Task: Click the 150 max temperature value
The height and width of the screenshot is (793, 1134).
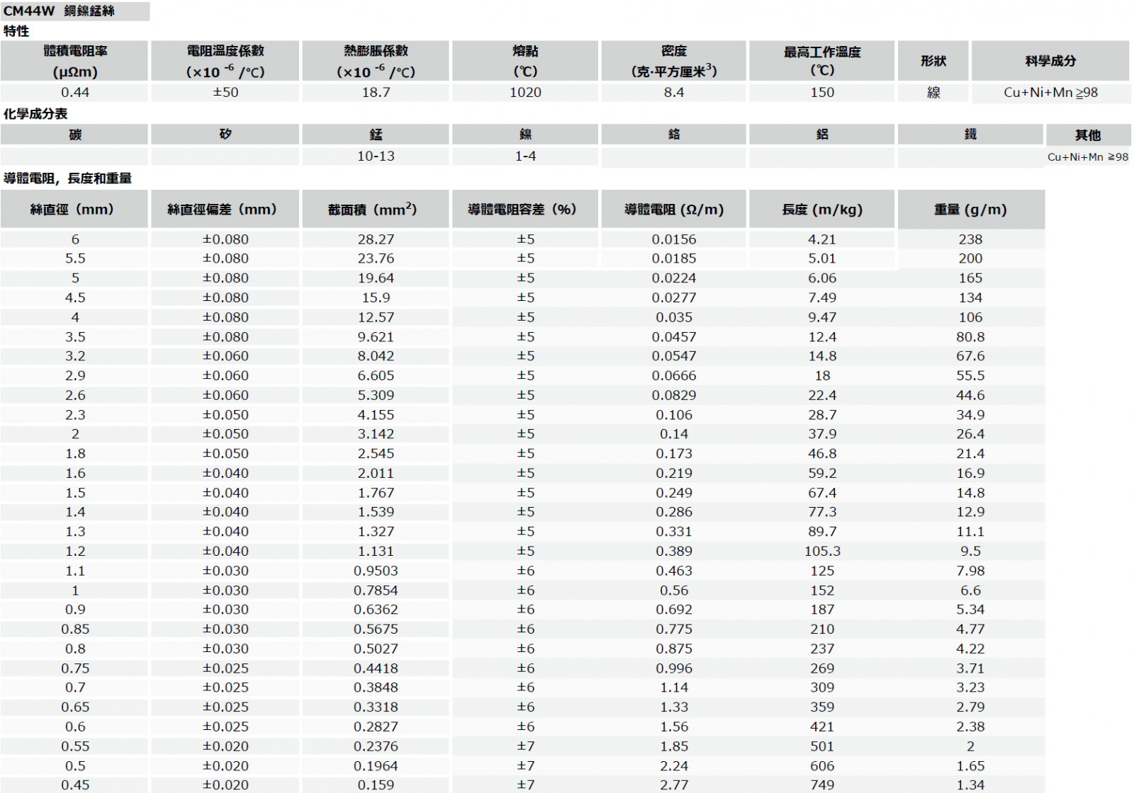Action: [x=822, y=92]
